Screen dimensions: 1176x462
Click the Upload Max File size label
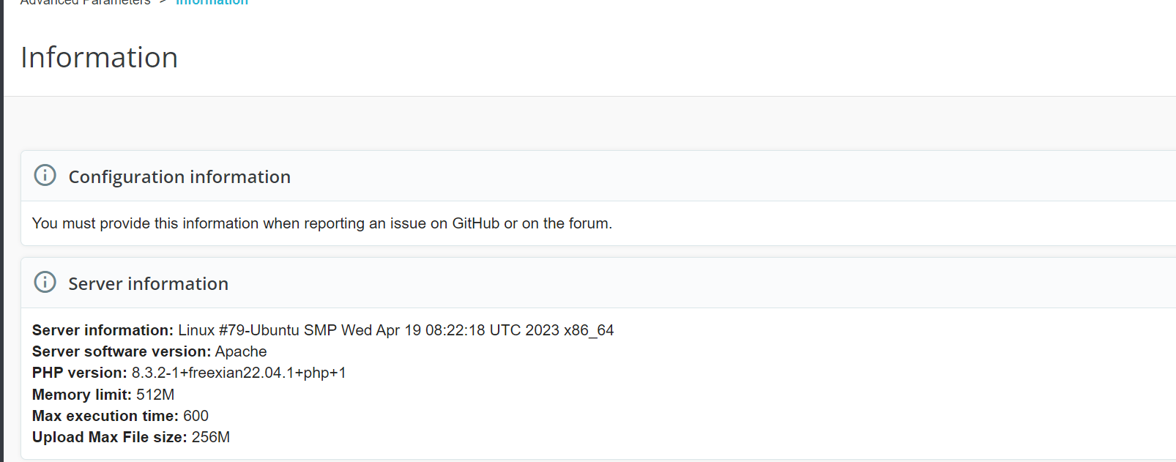tap(110, 437)
